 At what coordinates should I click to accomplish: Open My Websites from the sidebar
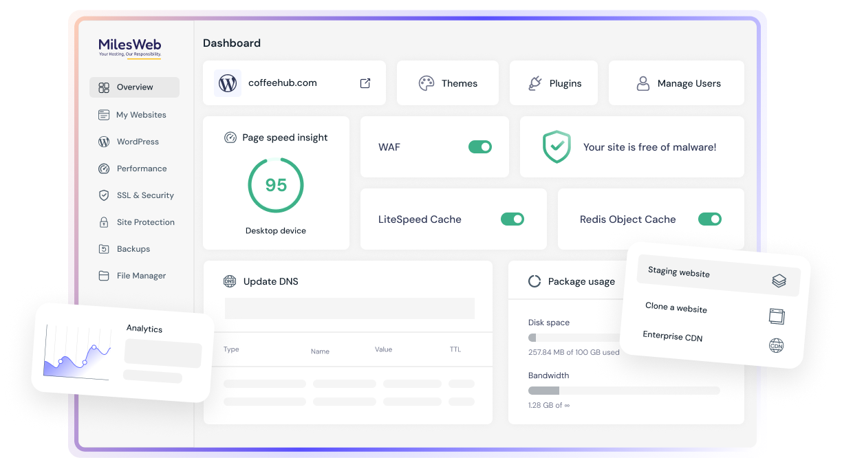[x=140, y=115]
